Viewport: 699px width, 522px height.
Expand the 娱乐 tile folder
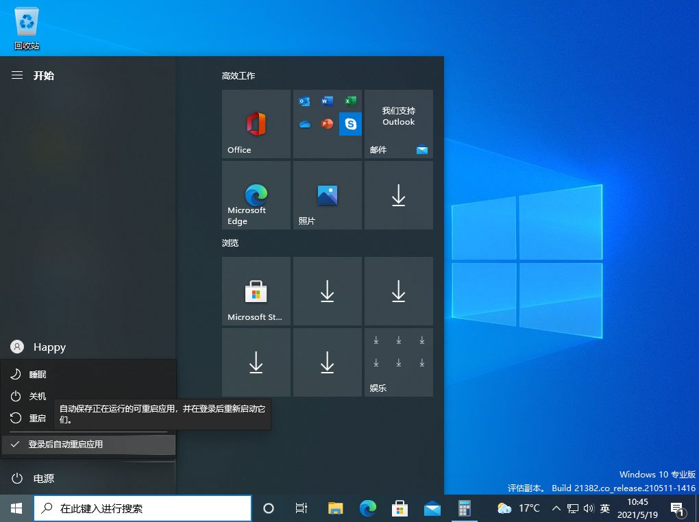[398, 362]
